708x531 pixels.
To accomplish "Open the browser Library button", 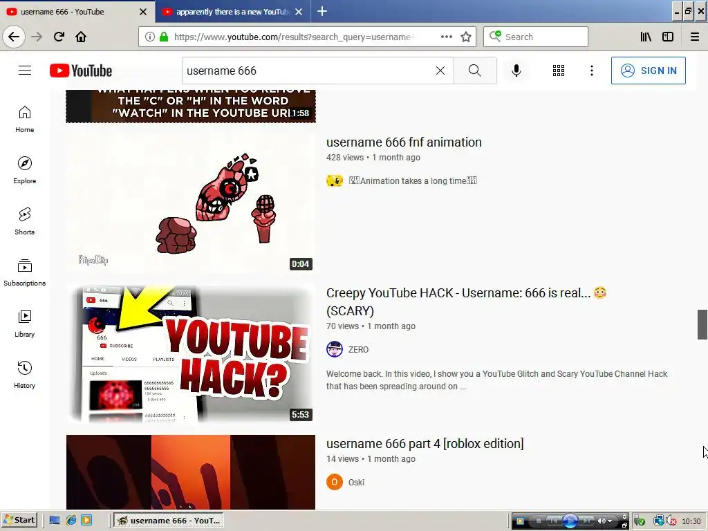I will click(x=646, y=37).
